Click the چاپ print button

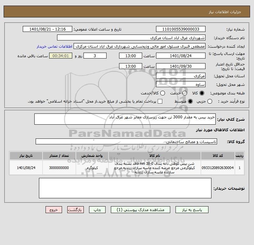click(97, 210)
